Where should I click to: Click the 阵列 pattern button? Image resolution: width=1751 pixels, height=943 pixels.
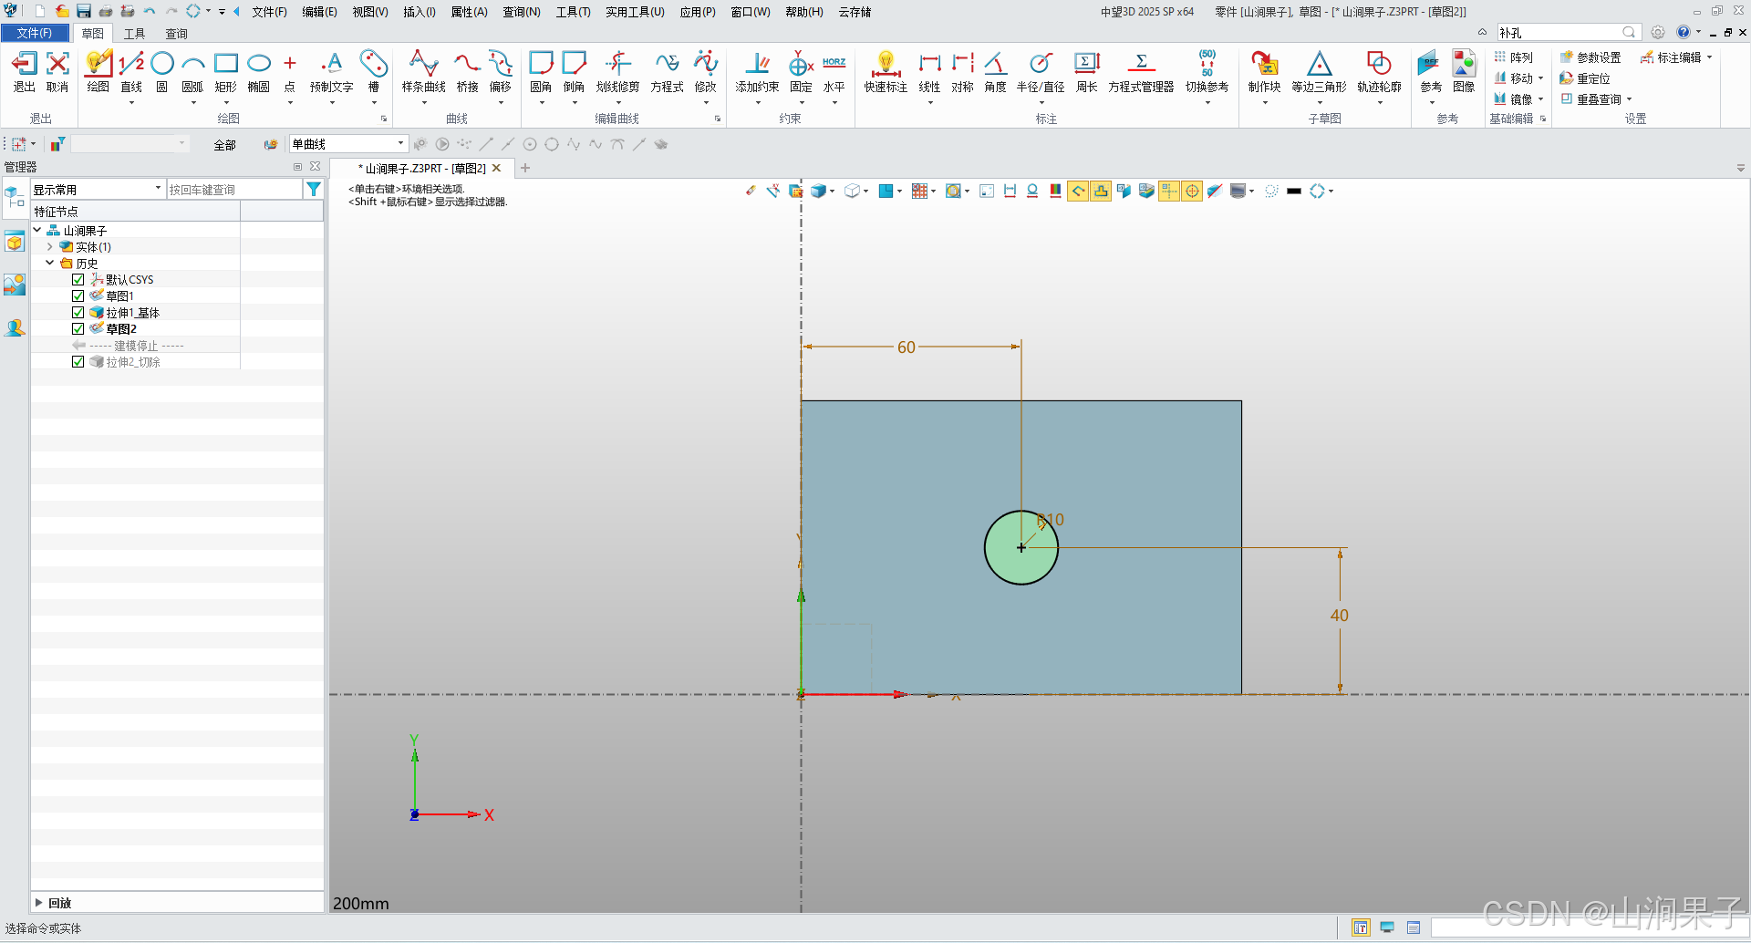click(x=1513, y=57)
